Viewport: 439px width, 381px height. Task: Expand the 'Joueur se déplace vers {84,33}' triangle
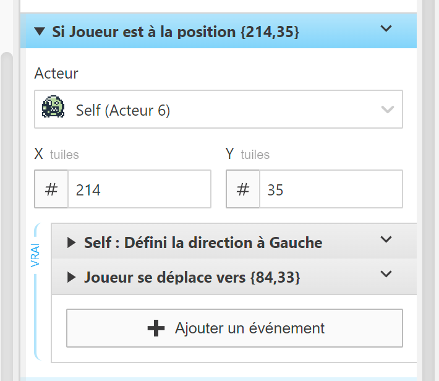[x=71, y=278]
